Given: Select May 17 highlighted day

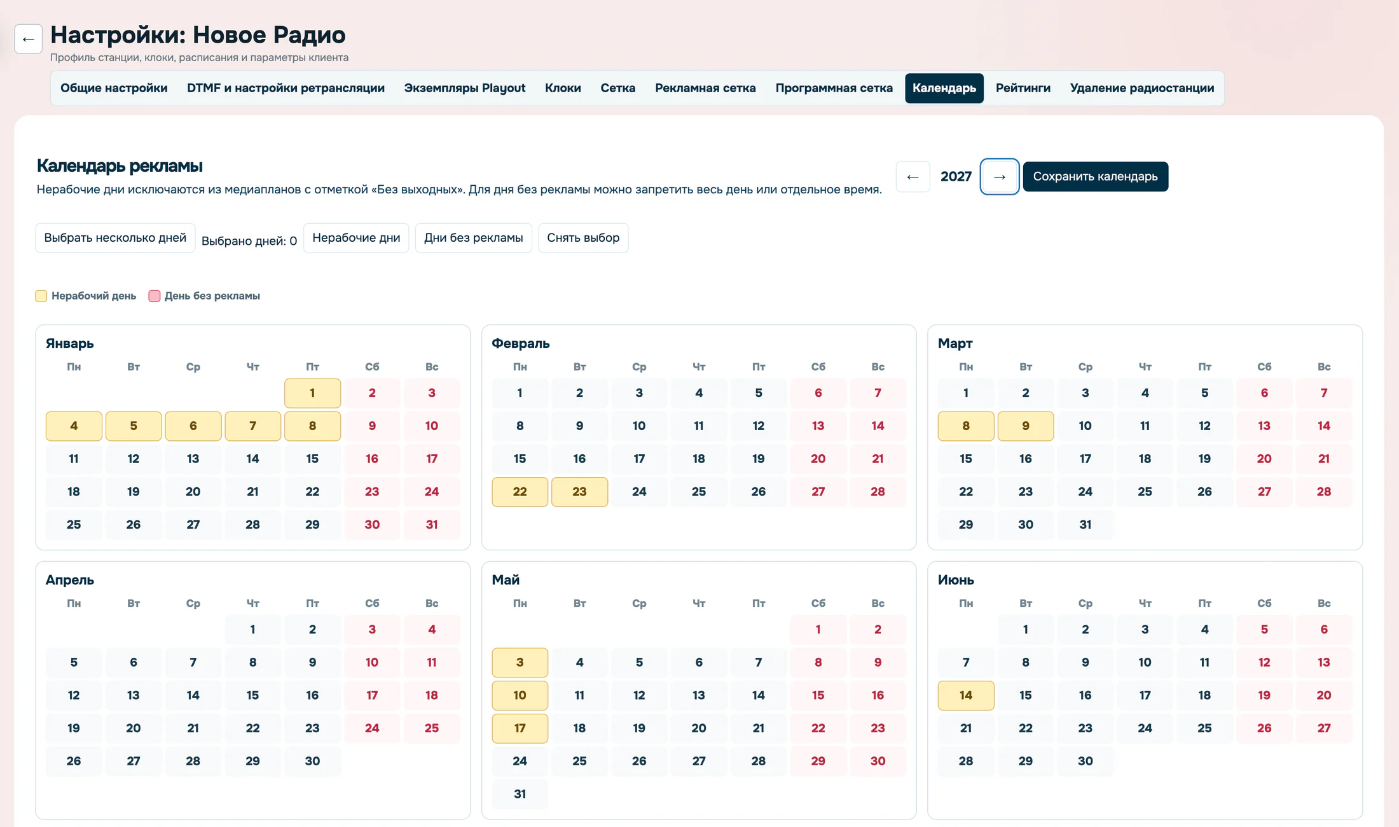Looking at the screenshot, I should [x=520, y=728].
